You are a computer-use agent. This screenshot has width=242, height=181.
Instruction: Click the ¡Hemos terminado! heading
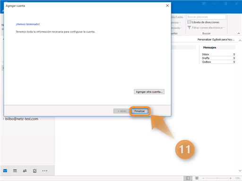tap(28, 24)
